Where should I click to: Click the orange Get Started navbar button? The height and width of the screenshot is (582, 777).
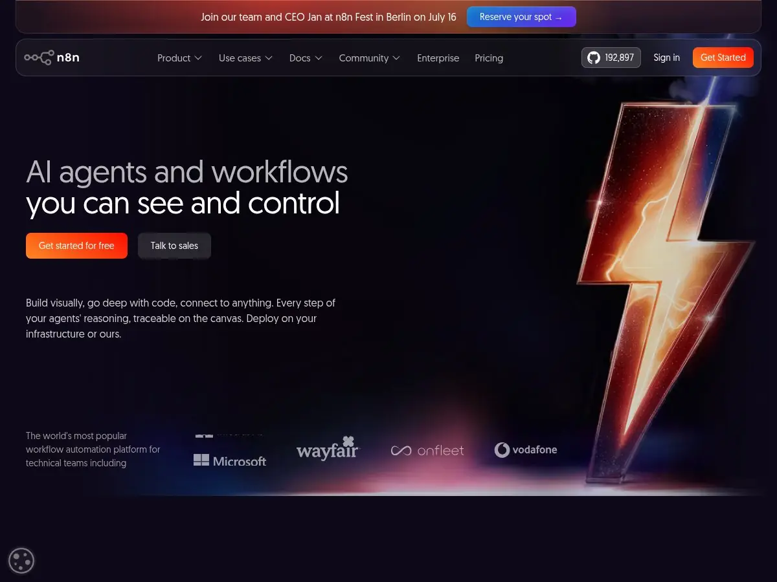point(723,58)
